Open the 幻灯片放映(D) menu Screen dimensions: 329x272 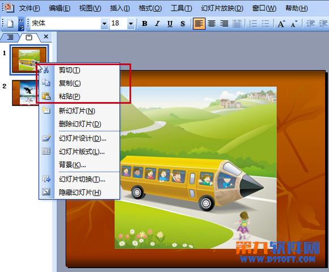point(222,8)
